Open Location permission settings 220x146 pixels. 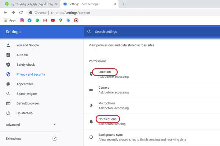pyautogui.click(x=152, y=74)
